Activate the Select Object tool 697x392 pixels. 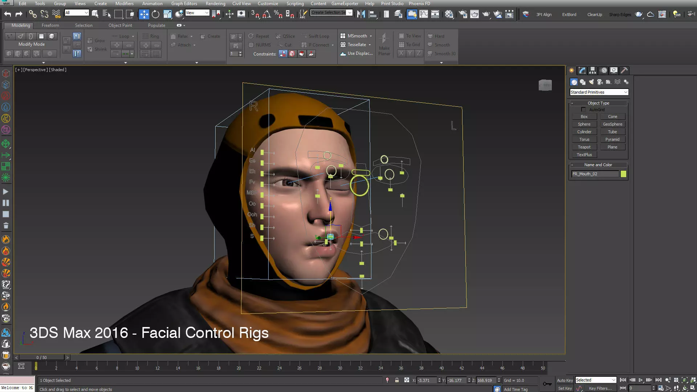tap(95, 14)
